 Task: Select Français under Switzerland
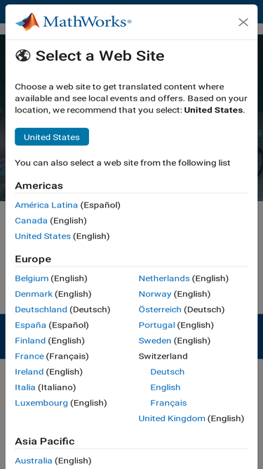168,403
